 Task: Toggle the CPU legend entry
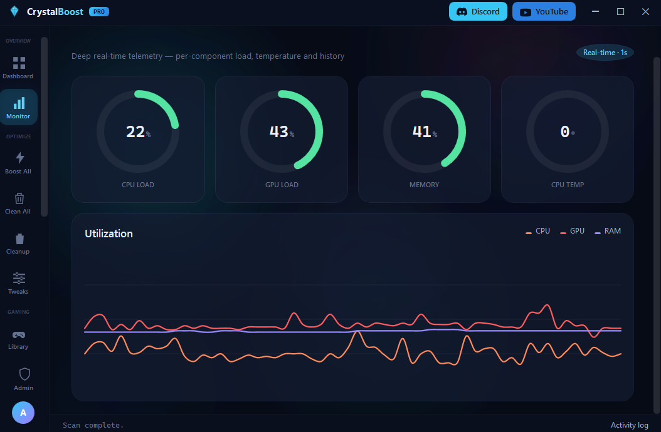[538, 231]
